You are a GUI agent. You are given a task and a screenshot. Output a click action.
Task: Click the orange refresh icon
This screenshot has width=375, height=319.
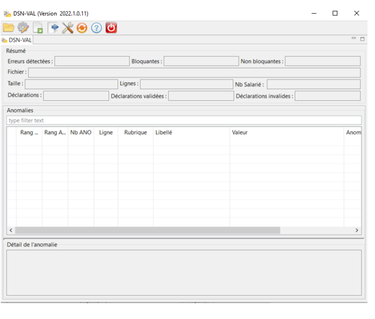click(x=82, y=28)
